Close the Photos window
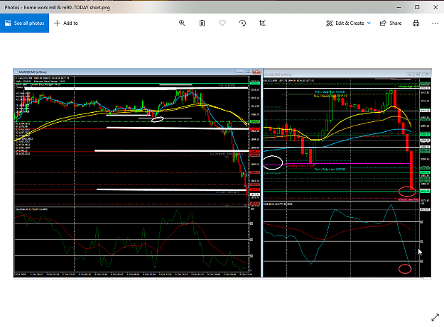444x327 pixels. point(435,7)
